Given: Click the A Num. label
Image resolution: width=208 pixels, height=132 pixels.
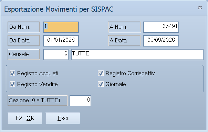Looking at the screenshot, I should click(x=124, y=27).
